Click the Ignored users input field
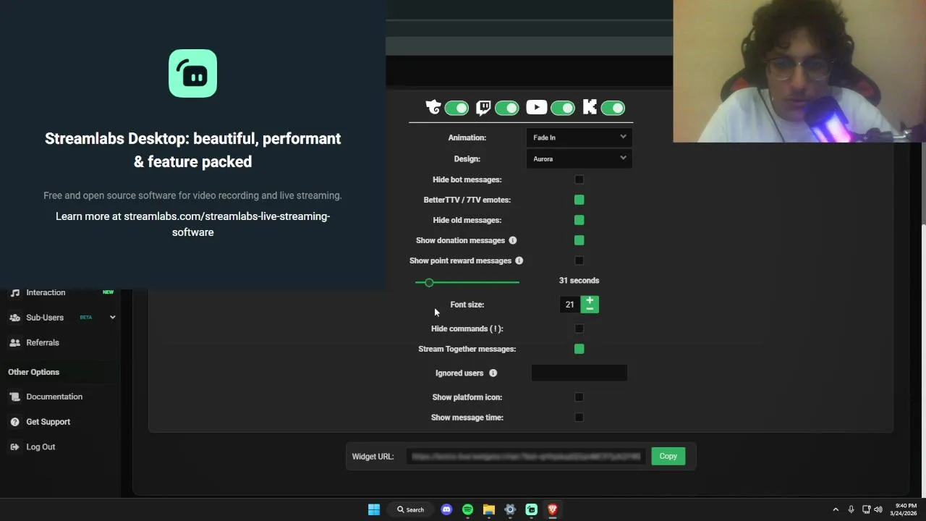 [x=579, y=373]
